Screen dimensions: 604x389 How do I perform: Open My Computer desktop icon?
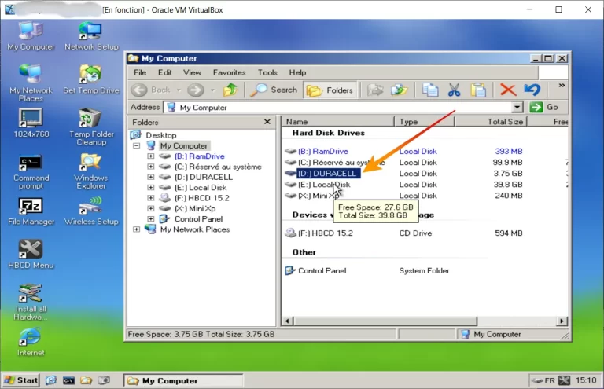(31, 35)
